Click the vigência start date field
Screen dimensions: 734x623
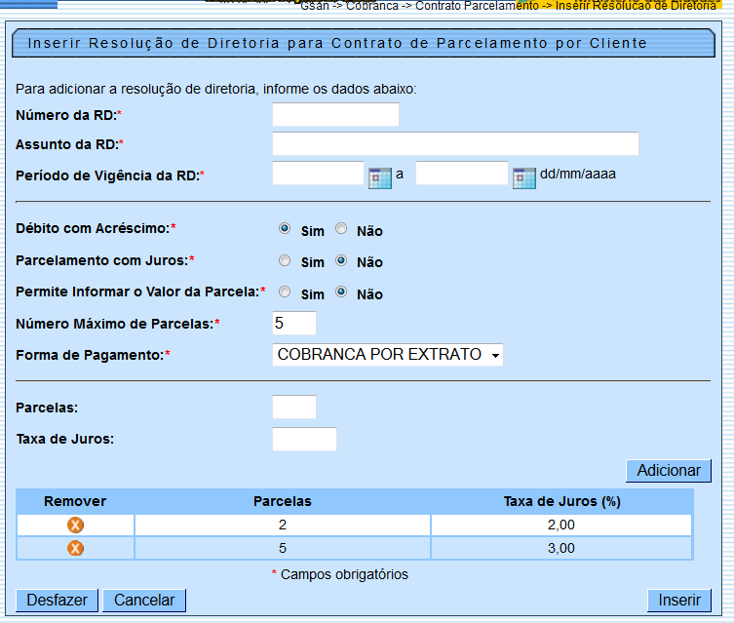pyautogui.click(x=318, y=174)
